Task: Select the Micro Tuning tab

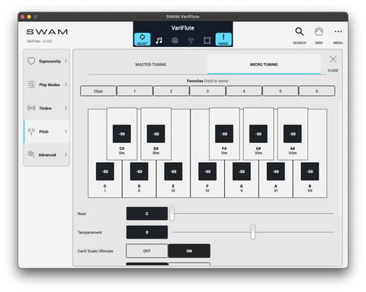Action: coord(264,65)
